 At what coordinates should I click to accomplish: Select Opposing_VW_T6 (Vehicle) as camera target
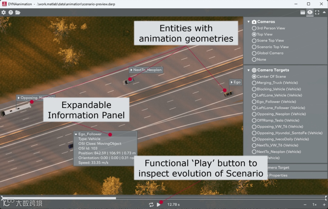pos(277,127)
